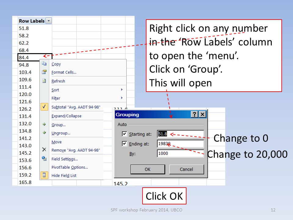Select the cell with value 131.4

pos(29,116)
